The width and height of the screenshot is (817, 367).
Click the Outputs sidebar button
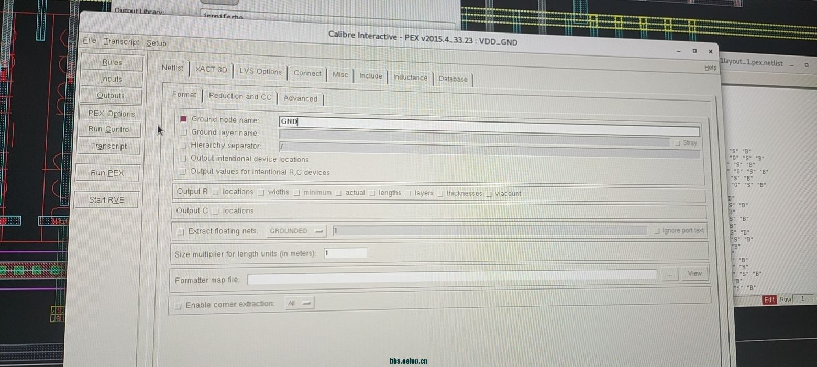click(x=111, y=96)
